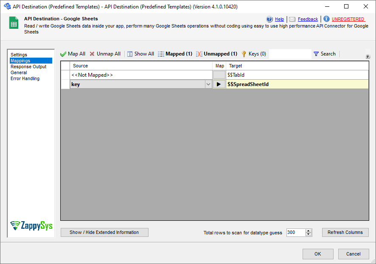This screenshot has height=264, width=376.
Task: Click the Unmap All toolbar label
Action: coord(109,54)
